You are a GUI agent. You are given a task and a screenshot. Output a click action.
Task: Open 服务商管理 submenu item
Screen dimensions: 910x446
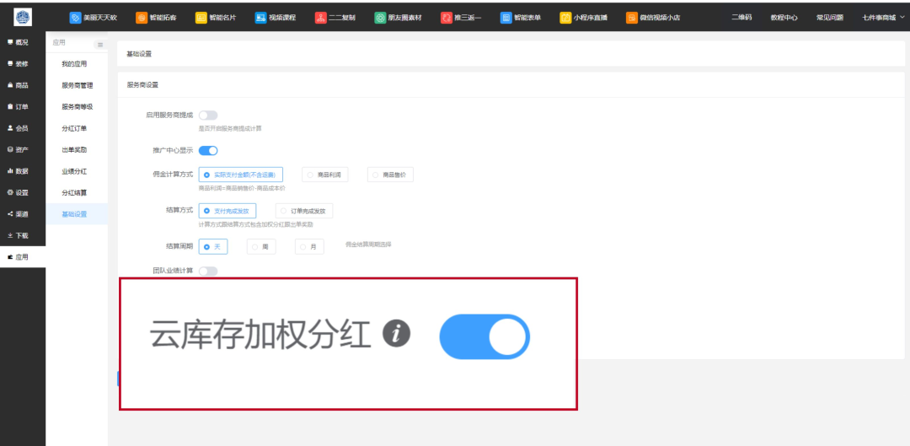point(77,85)
